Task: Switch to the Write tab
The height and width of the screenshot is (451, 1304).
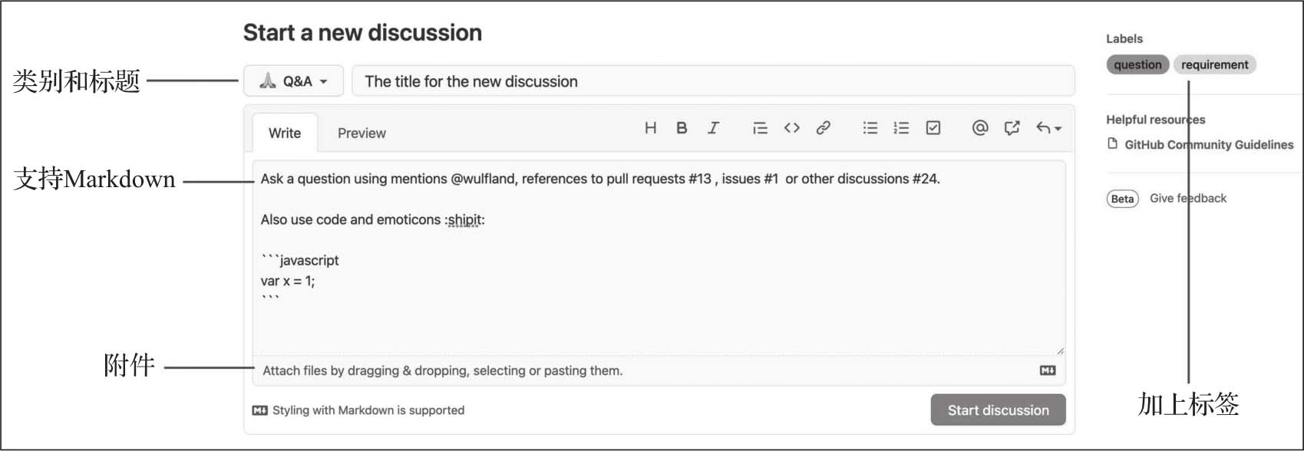Action: [x=284, y=133]
